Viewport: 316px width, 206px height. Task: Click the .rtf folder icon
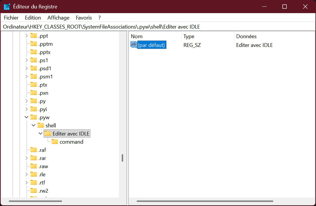(34, 182)
